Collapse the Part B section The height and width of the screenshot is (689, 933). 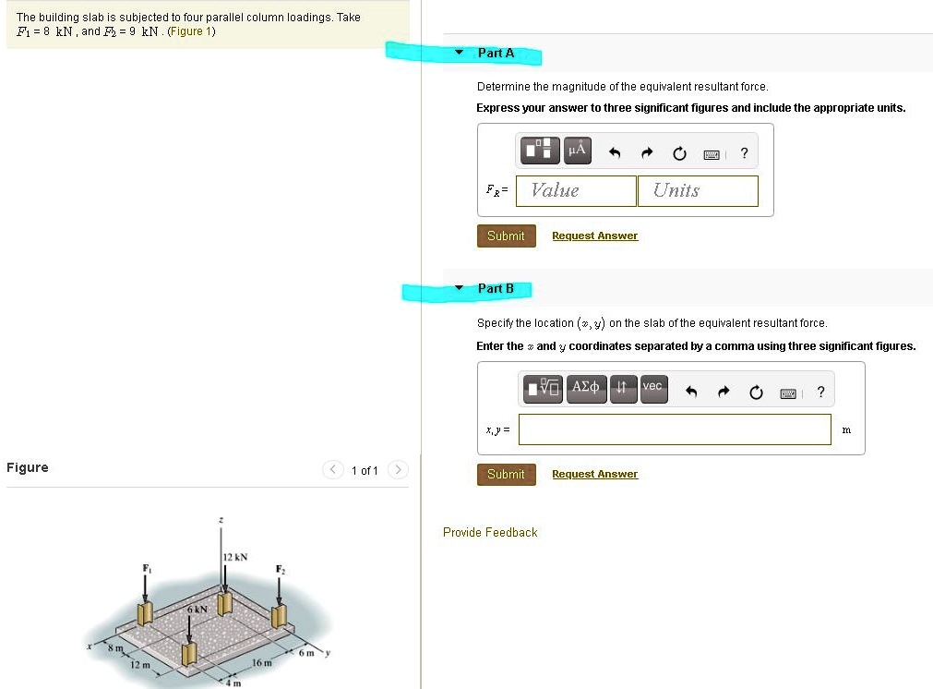click(457, 288)
